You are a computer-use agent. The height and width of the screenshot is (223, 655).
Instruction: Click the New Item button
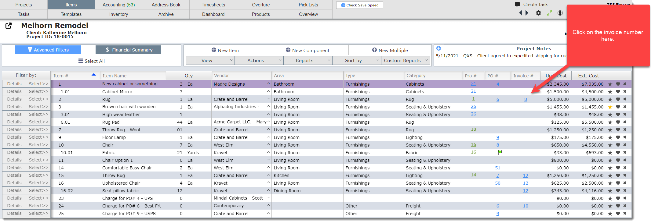click(x=225, y=50)
